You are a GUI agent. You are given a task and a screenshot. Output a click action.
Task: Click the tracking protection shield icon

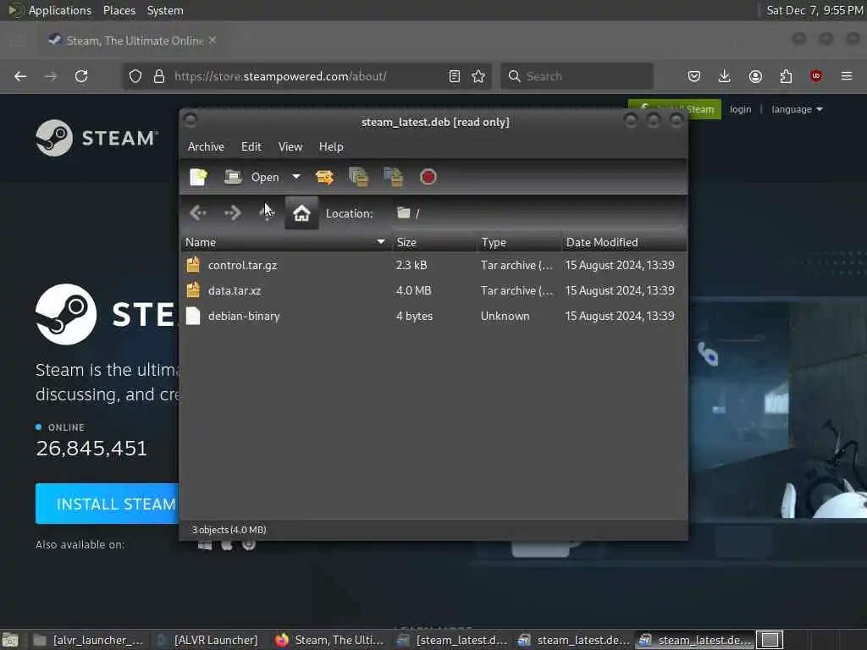[x=135, y=76]
